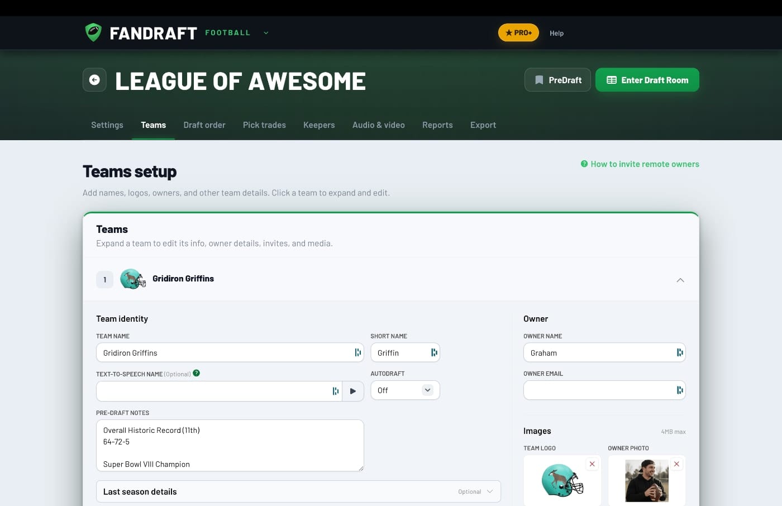The image size is (782, 506).
Task: Click the Pre-Draft Notes text area
Action: coord(230,445)
